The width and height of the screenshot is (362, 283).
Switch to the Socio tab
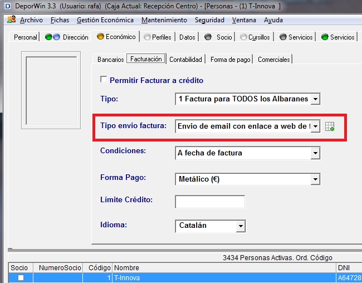tap(218, 37)
